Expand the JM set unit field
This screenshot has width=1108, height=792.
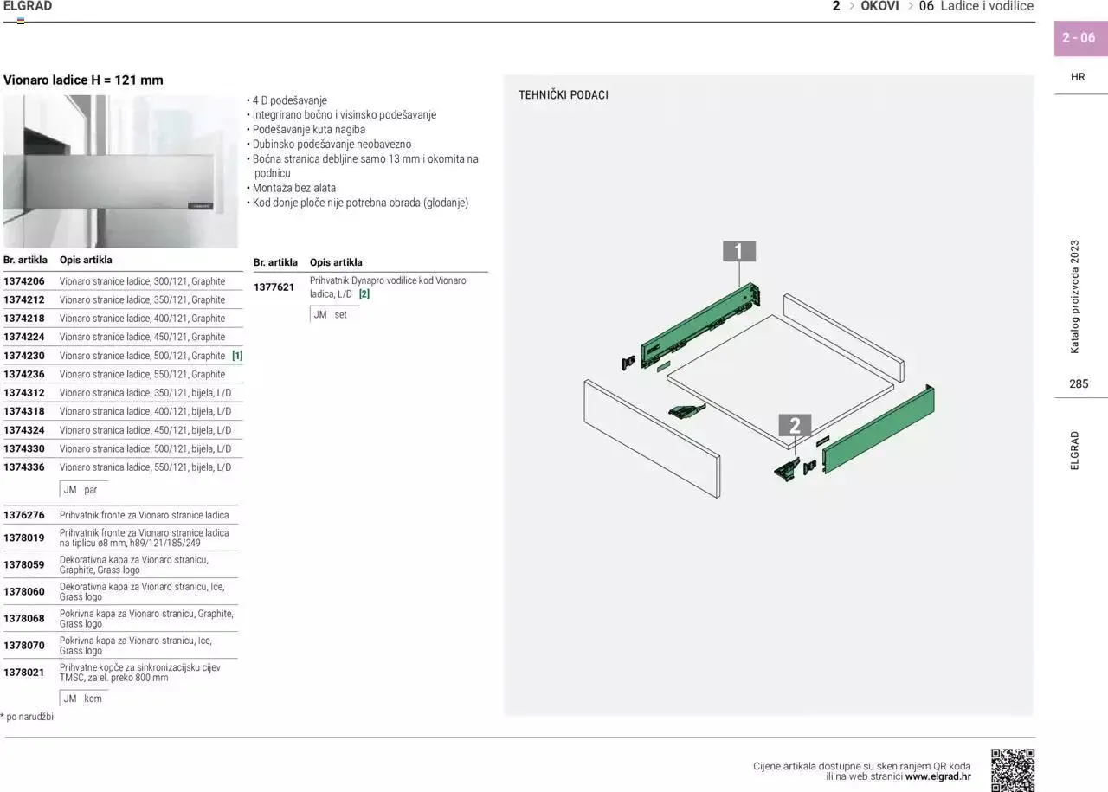(332, 314)
